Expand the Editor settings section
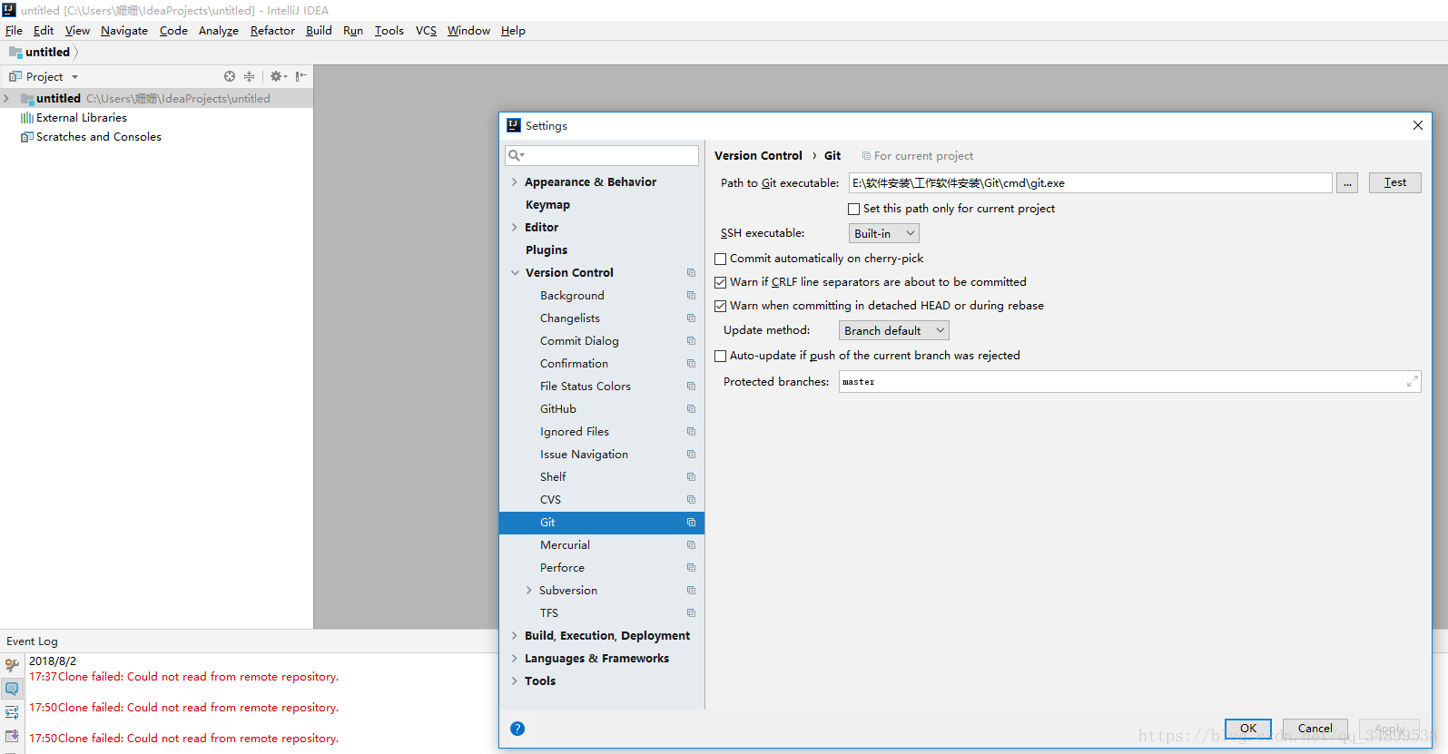 [515, 228]
